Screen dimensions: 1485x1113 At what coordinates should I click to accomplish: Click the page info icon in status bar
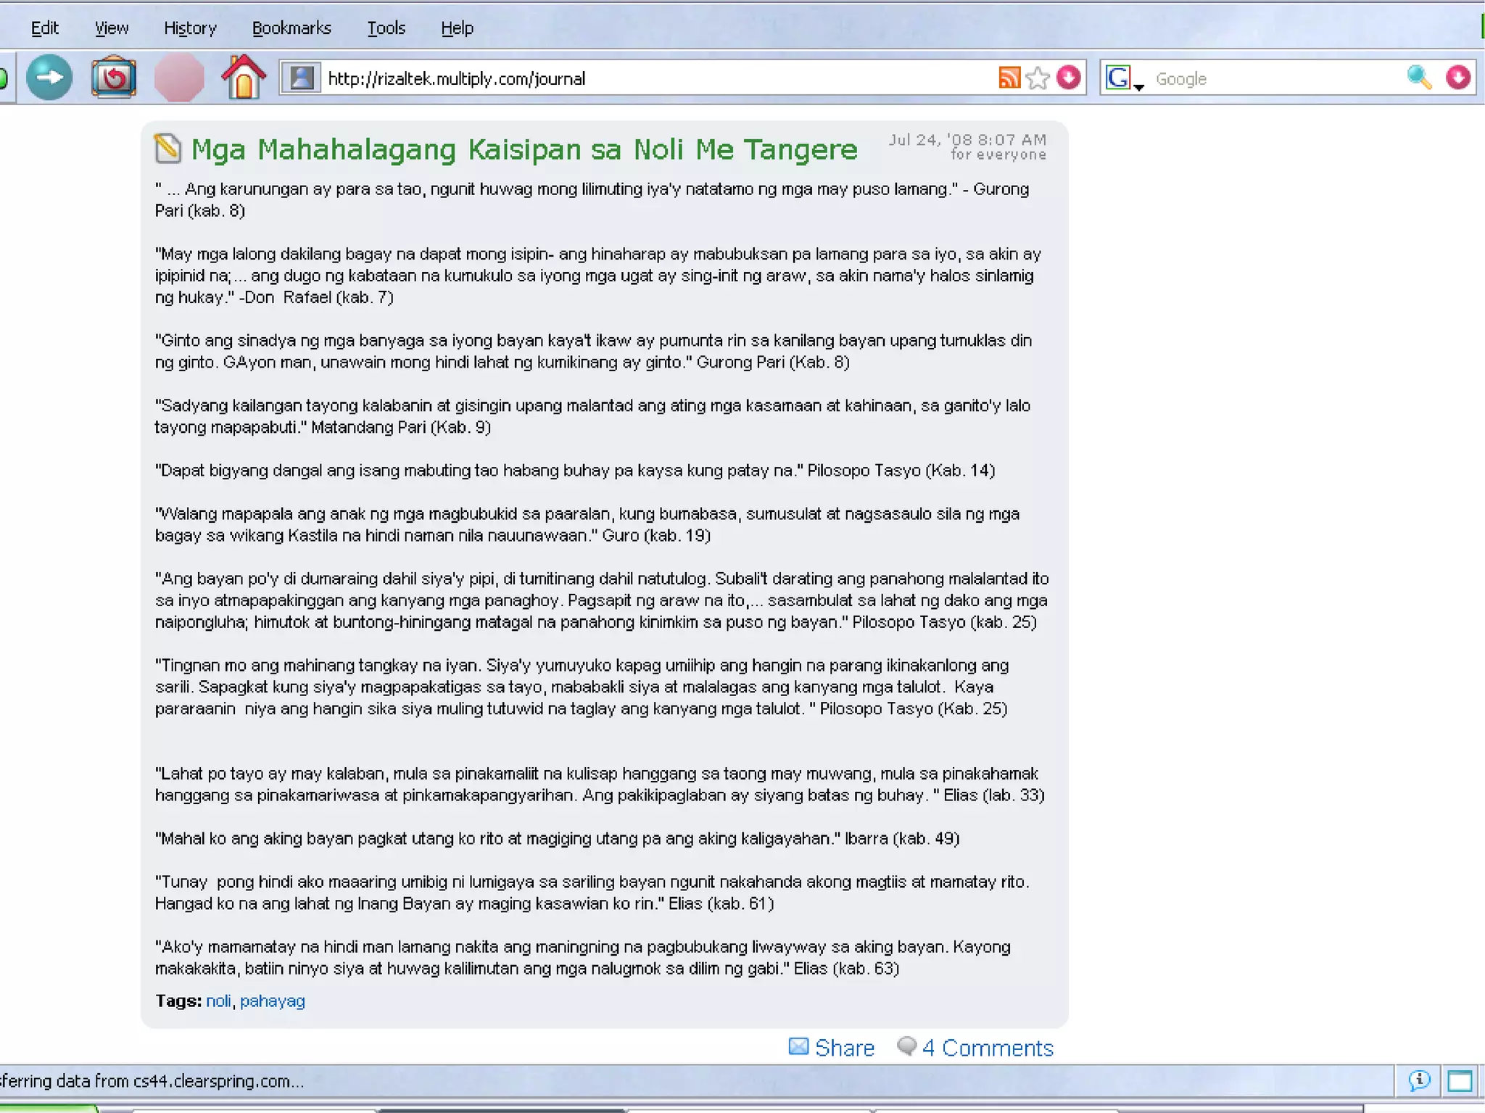tap(1419, 1080)
